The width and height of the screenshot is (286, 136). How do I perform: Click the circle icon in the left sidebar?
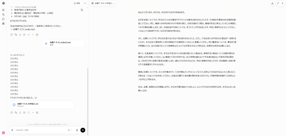3,19
